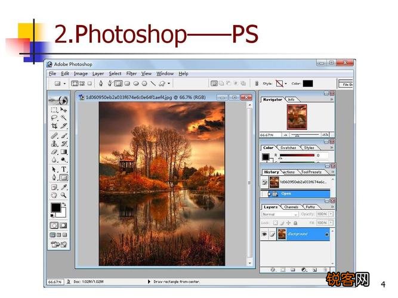
Task: Select the Path Selection arrow tool
Action: (x=54, y=169)
